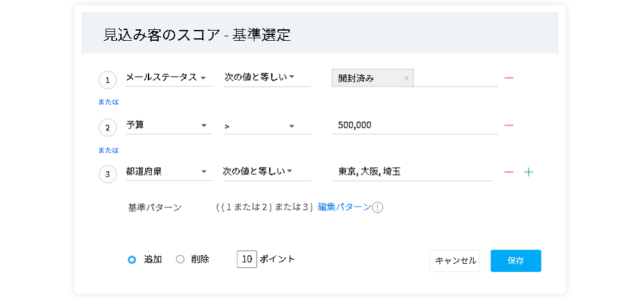Click the 500,000 value field
This screenshot has height=300, width=640.
point(415,126)
